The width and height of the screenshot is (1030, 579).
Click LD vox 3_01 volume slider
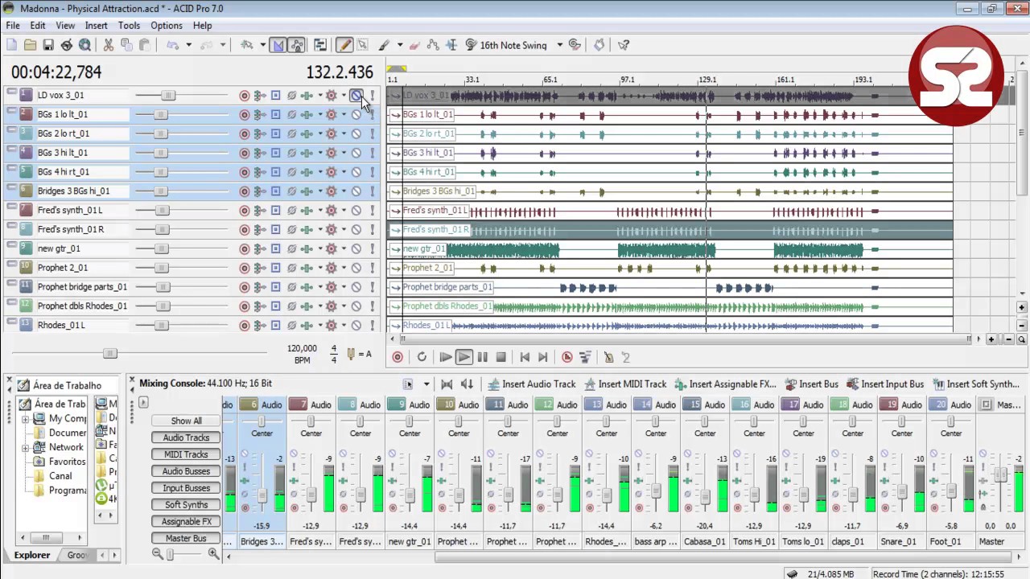click(x=167, y=96)
